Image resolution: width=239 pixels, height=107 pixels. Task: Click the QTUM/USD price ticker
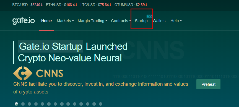(x=131, y=5)
